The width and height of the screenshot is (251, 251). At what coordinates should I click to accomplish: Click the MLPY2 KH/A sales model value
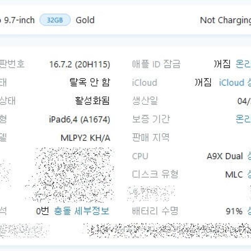click(85, 138)
